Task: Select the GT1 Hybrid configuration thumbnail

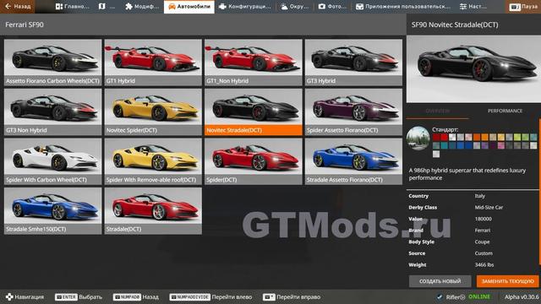Action: click(153, 62)
